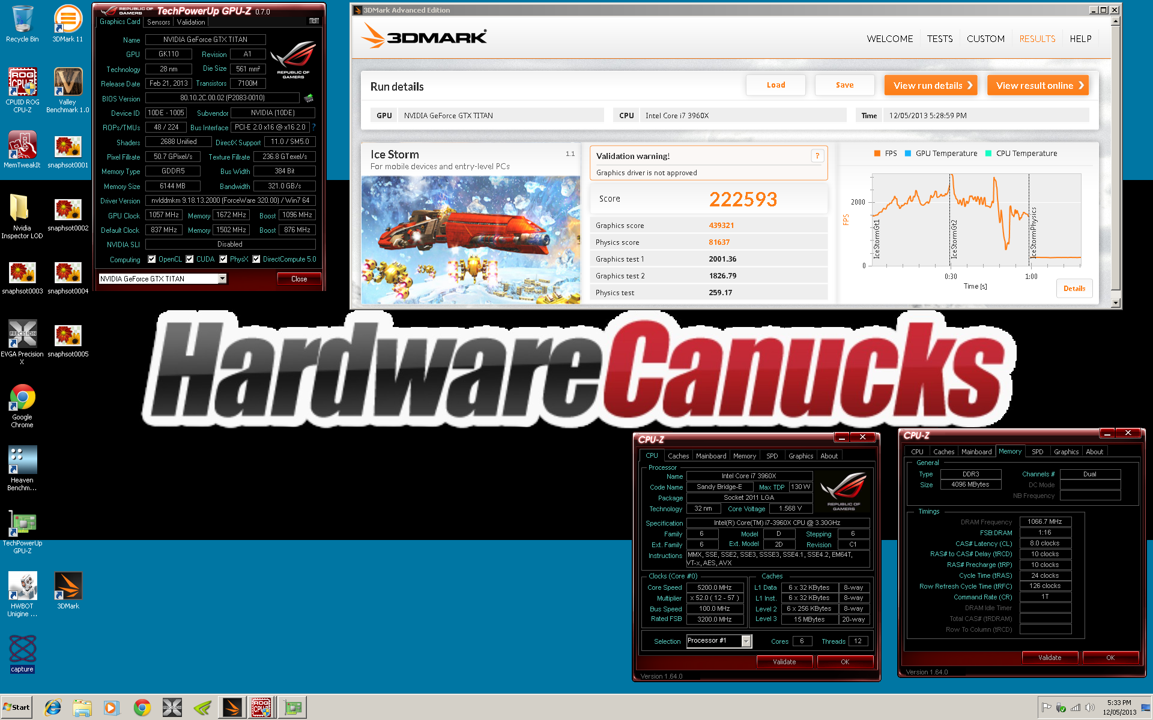Screen dimensions: 1153x720
Task: Click View result online button
Action: [1038, 85]
